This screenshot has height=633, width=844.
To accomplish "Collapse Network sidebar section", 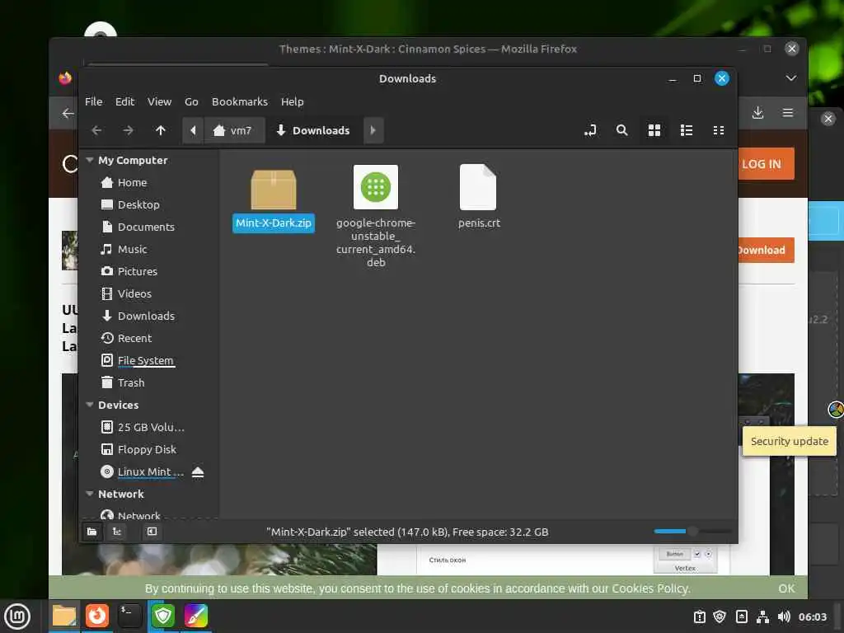I will tap(90, 494).
